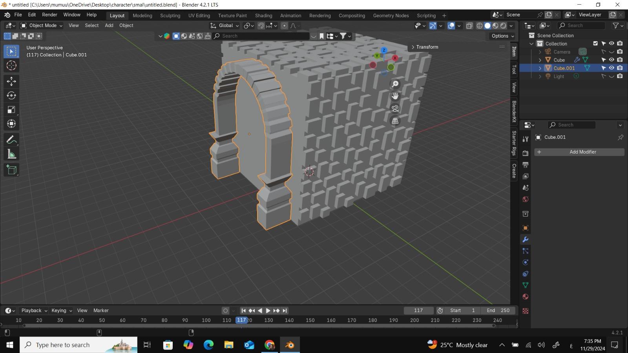This screenshot has height=353, width=628.
Task: Open World properties tab icon
Action: coord(525,199)
